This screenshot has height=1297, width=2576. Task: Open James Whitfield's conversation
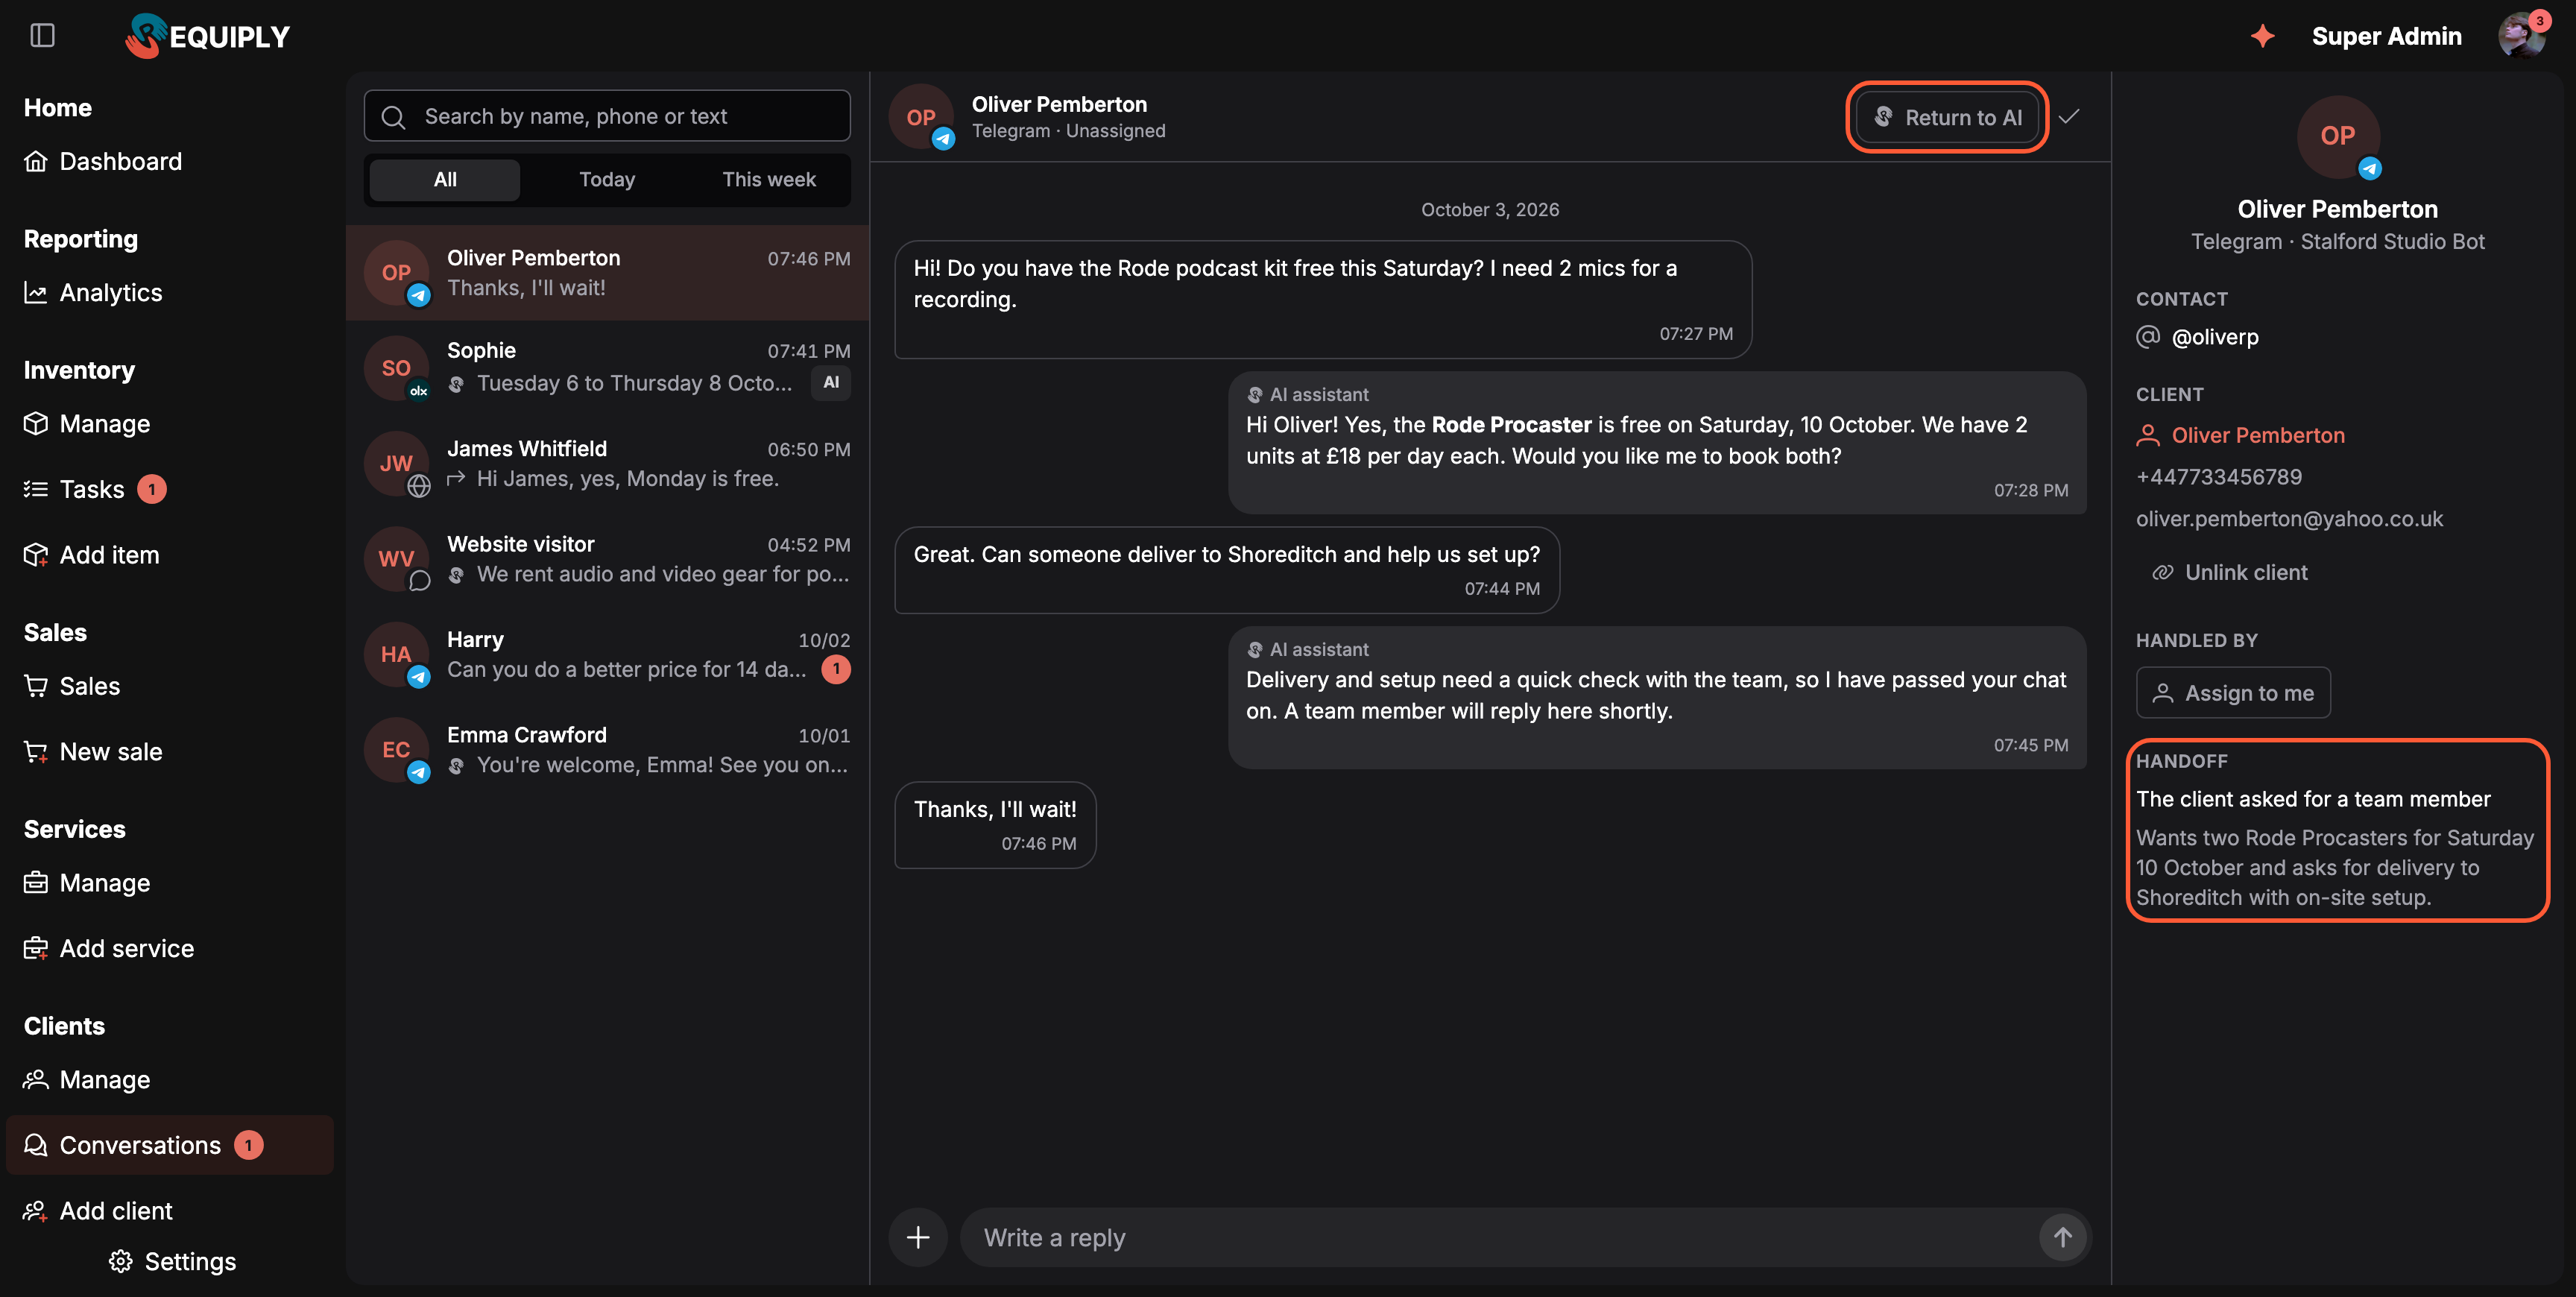click(607, 463)
